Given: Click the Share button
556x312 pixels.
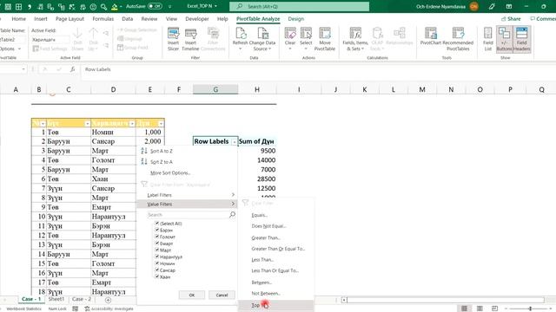Looking at the screenshot, I should click(511, 19).
